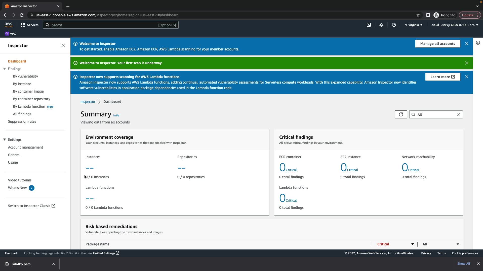483x271 pixels.
Task: Bookmark this page with star icon
Action: click(418, 15)
